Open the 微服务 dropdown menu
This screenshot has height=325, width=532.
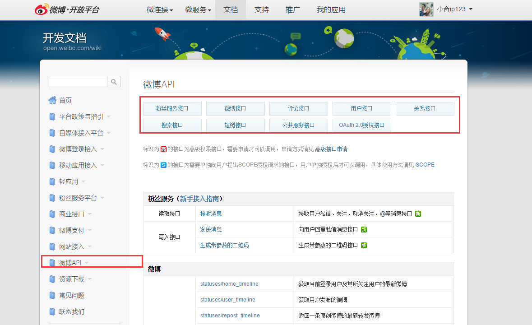198,10
